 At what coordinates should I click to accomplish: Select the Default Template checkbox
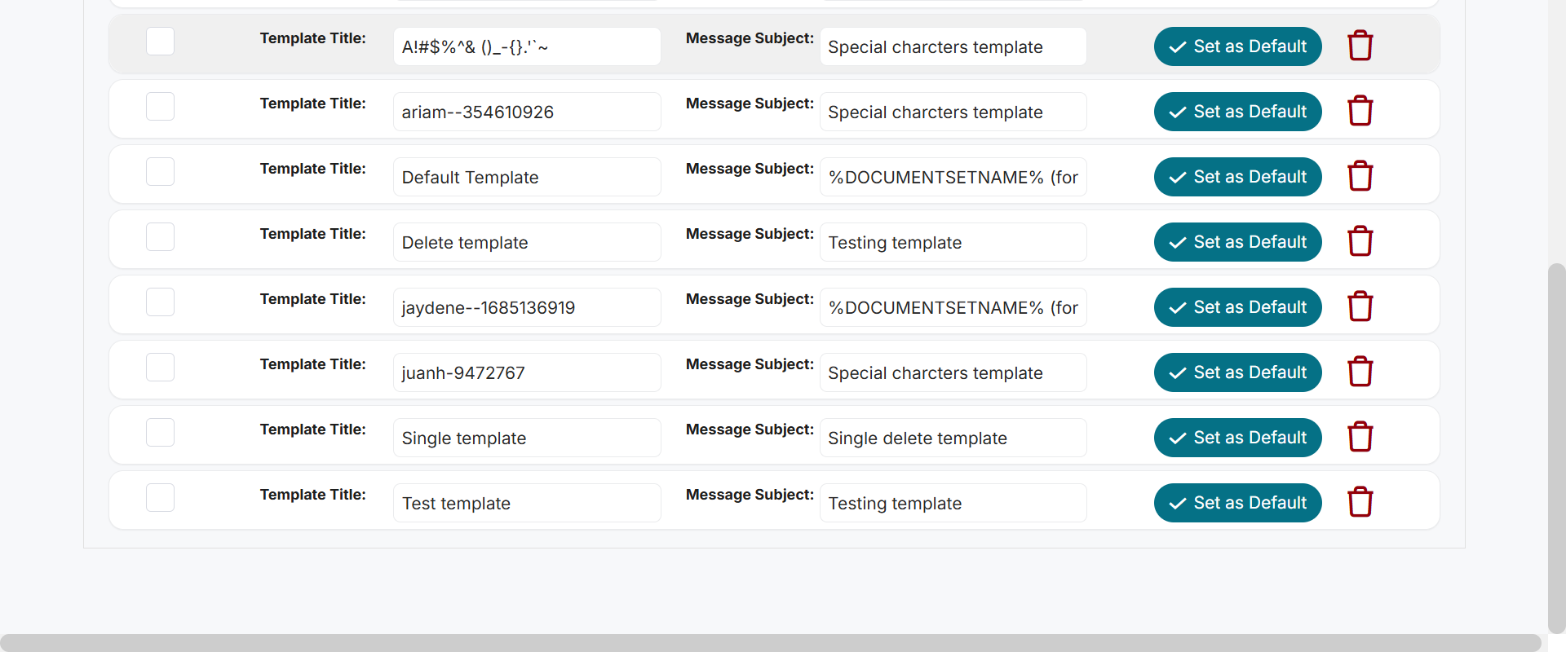click(x=160, y=171)
